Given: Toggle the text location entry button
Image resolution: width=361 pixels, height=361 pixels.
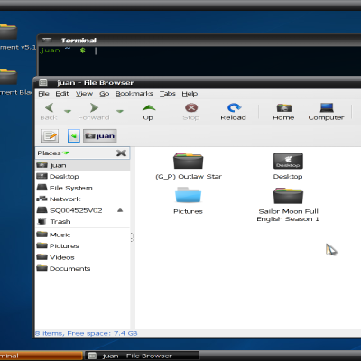Looking at the screenshot, I should pyautogui.click(x=50, y=136).
